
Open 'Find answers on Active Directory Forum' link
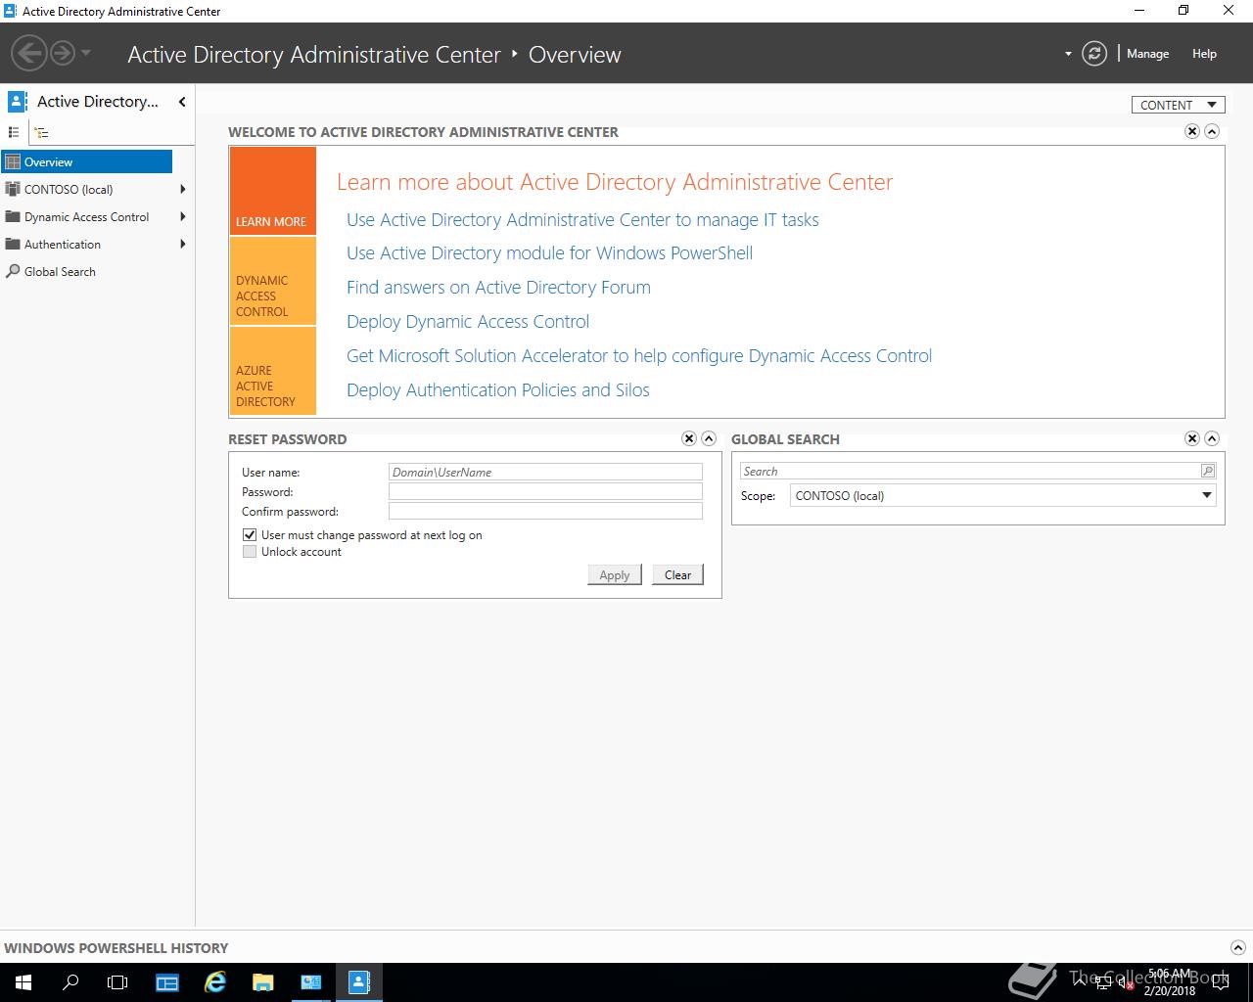click(x=498, y=288)
